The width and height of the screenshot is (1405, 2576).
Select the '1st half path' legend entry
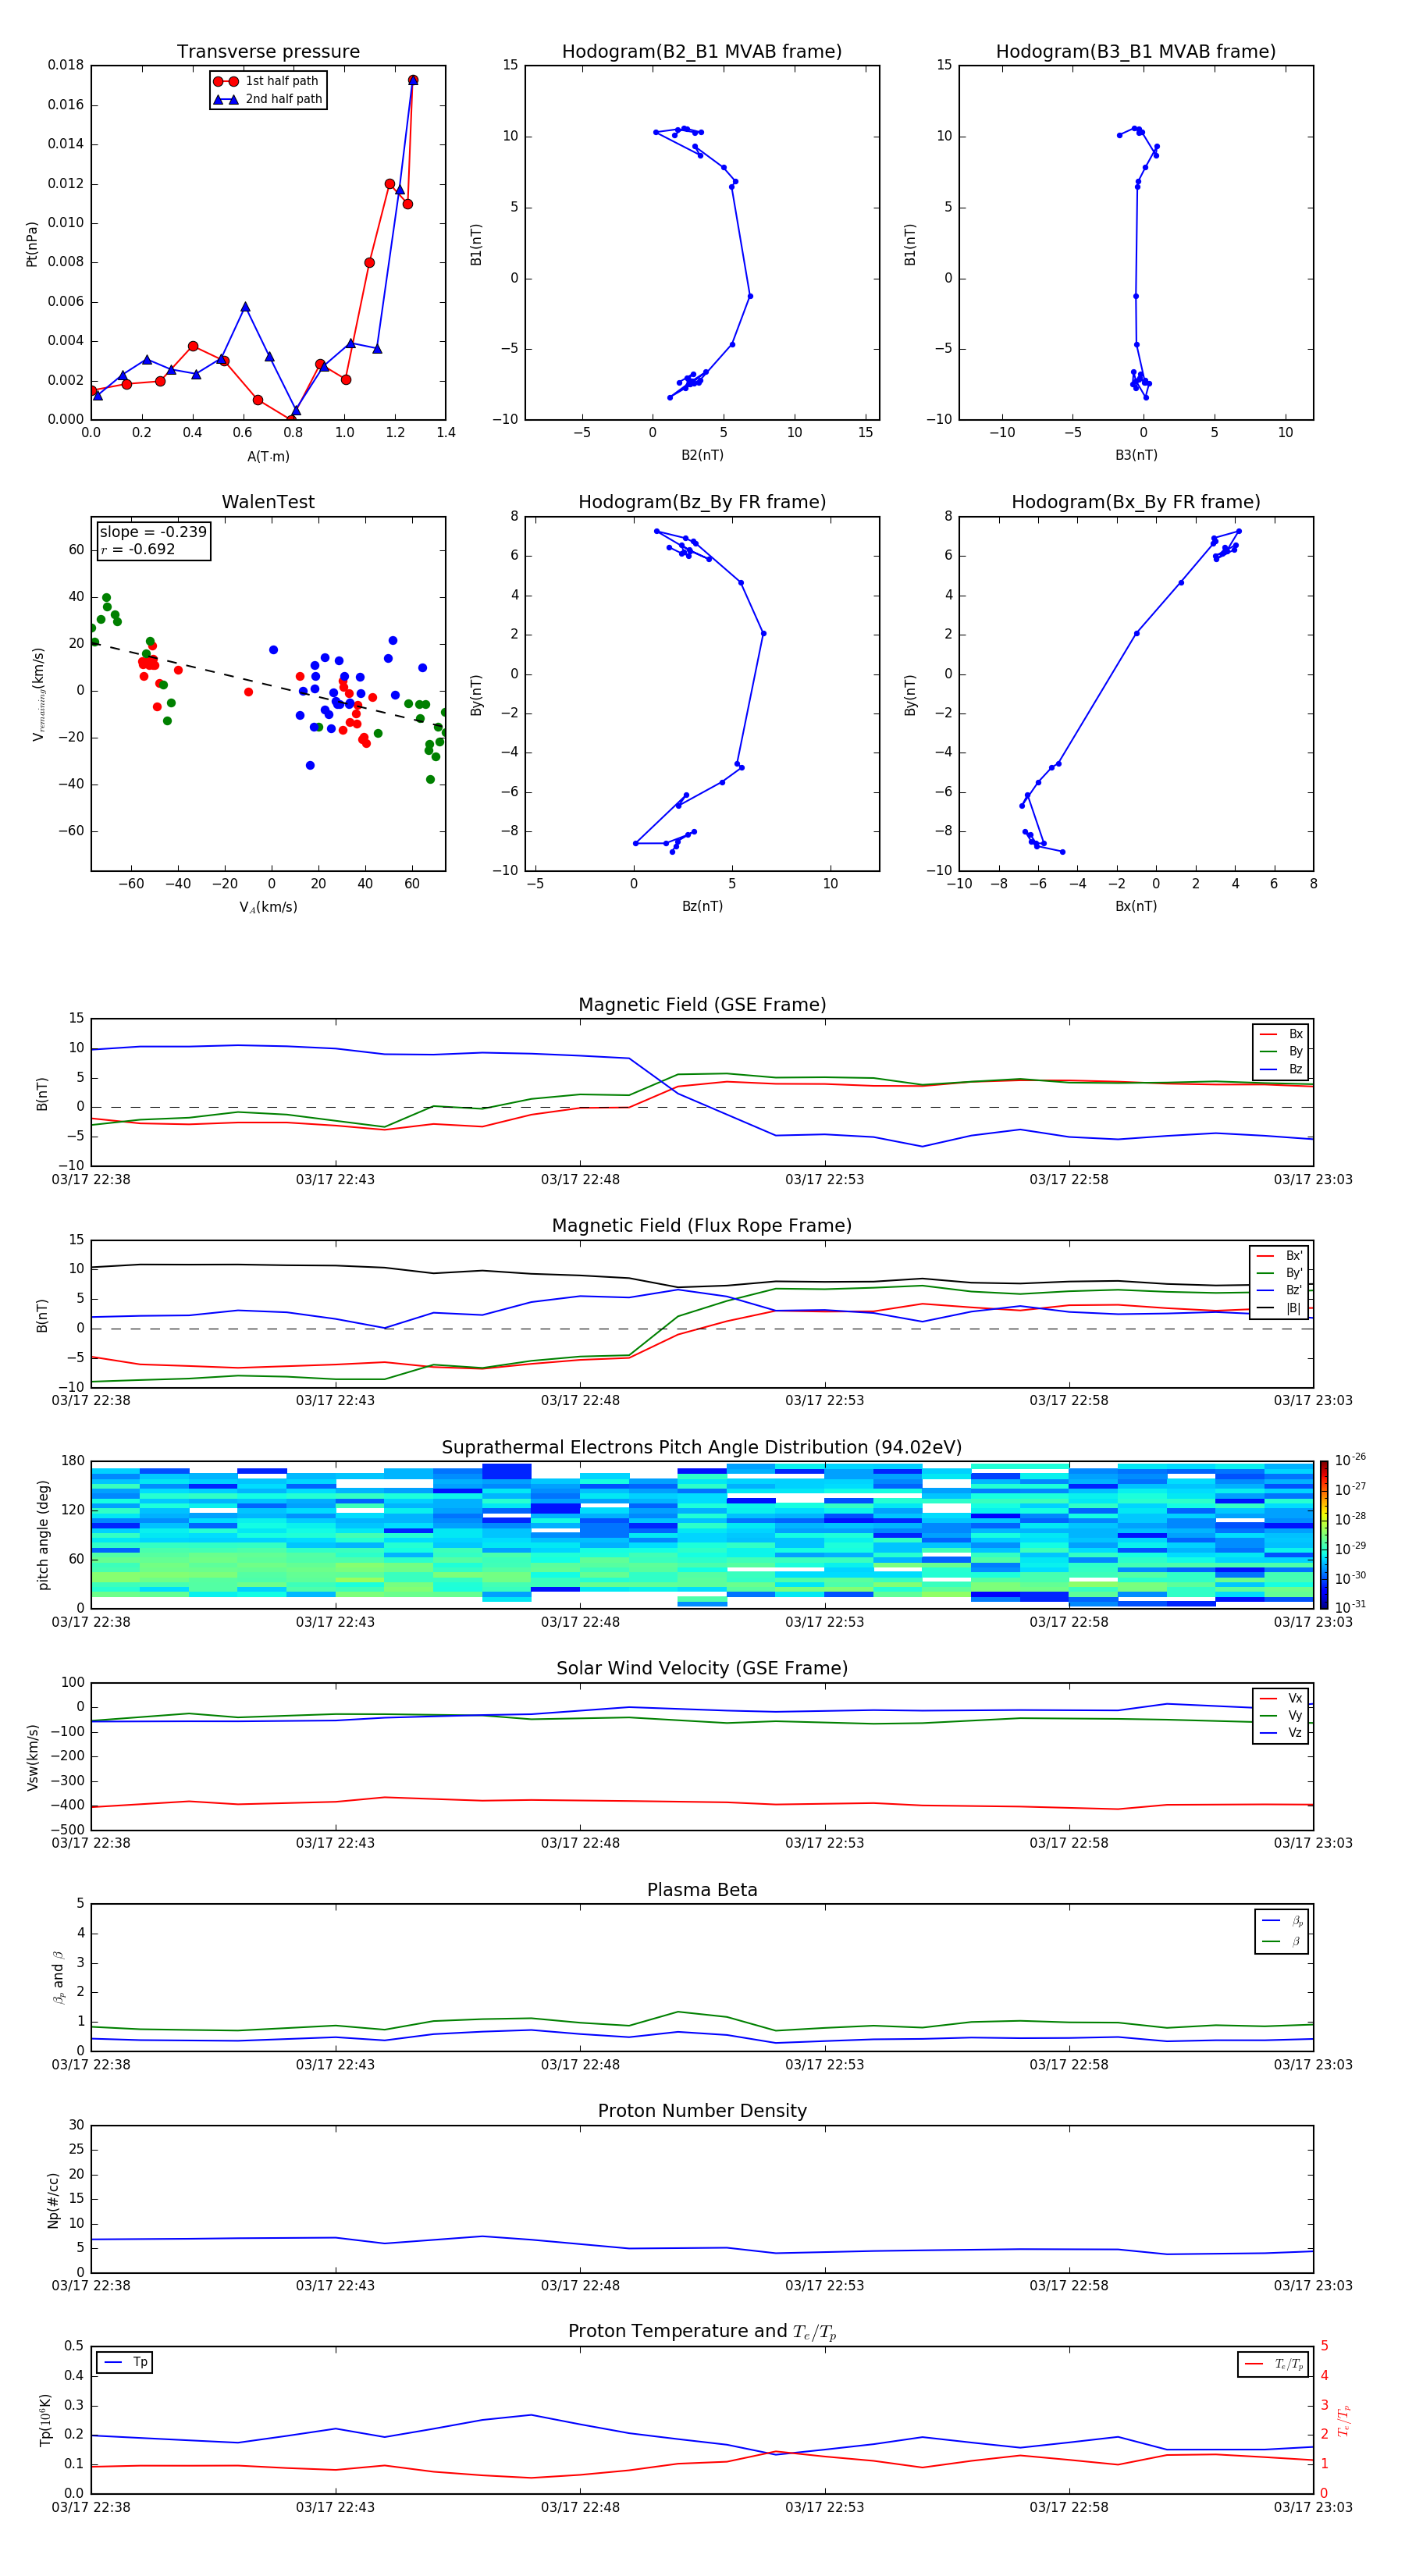pos(267,81)
